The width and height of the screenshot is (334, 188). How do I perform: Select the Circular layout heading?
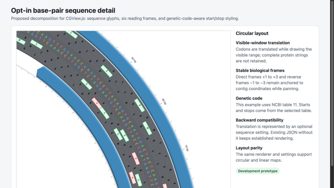[x=252, y=33]
